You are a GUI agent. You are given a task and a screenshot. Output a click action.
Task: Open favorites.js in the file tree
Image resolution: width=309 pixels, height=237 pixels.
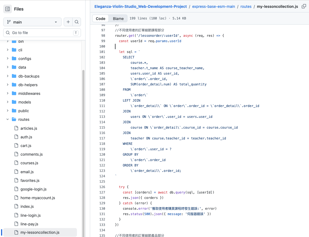(x=30, y=181)
